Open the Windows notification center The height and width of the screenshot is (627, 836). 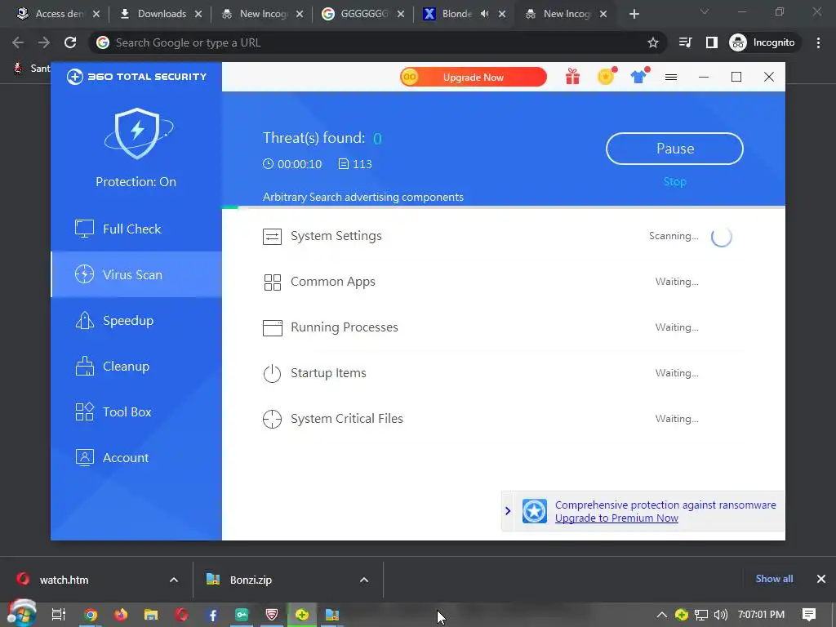(809, 615)
